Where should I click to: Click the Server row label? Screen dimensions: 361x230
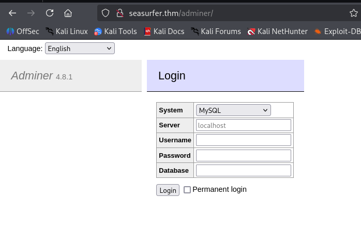[169, 125]
